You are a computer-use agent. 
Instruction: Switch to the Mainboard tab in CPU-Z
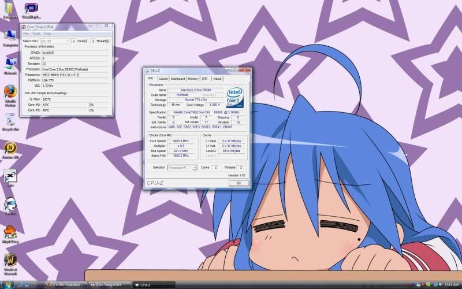[178, 79]
